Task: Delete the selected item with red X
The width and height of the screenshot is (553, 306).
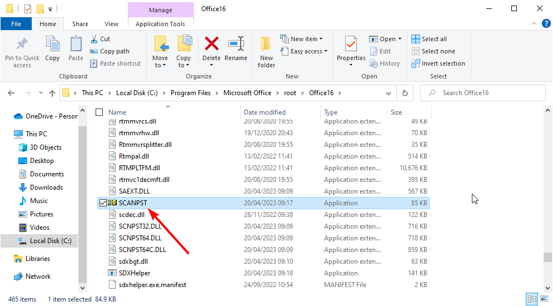Action: (x=211, y=44)
